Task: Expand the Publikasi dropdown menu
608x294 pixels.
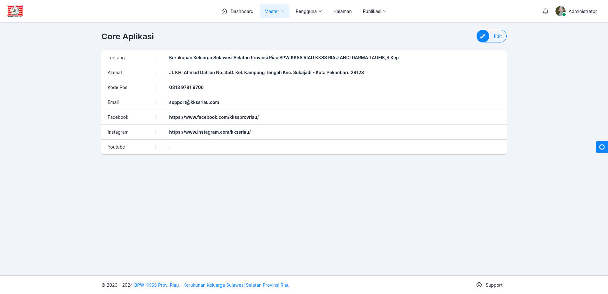Action: coord(375,11)
